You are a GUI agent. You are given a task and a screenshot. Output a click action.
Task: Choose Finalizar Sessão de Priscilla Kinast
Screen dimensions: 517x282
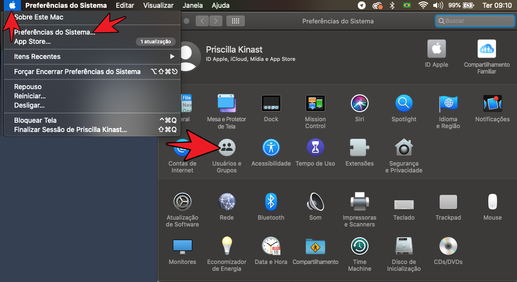pos(92,130)
